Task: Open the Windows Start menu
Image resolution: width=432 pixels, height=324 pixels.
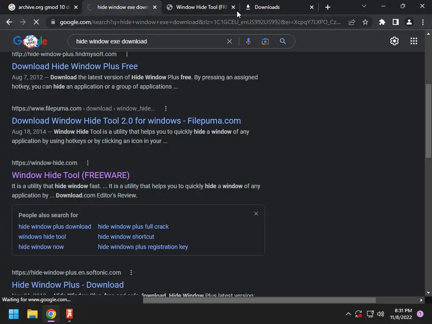Action: 13,314
